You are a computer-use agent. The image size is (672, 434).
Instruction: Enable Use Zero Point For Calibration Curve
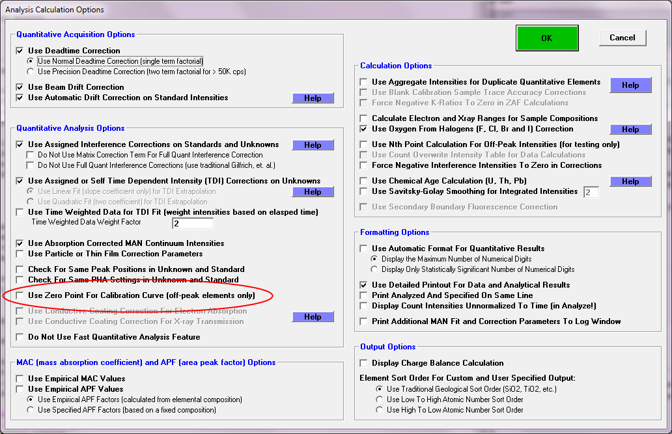point(20,295)
